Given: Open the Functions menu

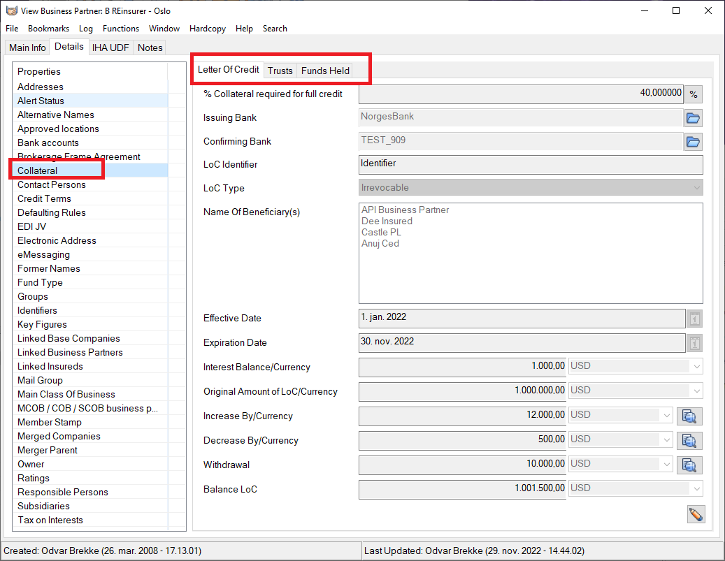Looking at the screenshot, I should 120,29.
